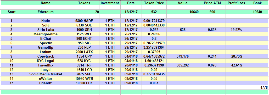Click the -42.61% loss cell

[236, 65]
